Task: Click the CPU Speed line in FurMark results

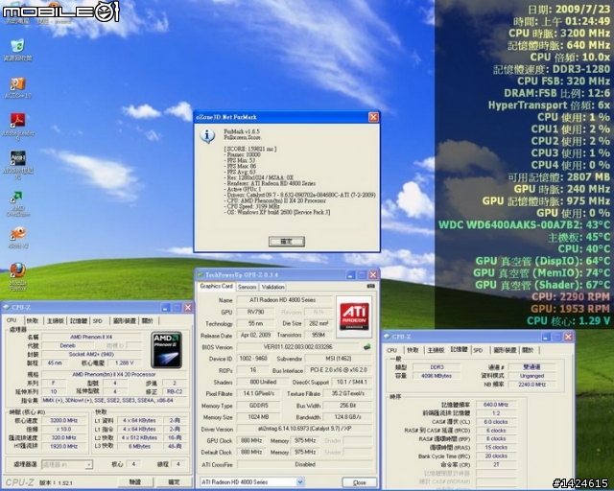Action: [x=253, y=206]
